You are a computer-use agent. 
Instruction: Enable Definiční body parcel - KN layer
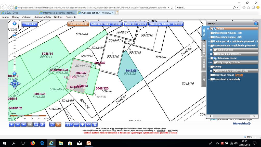212,37
